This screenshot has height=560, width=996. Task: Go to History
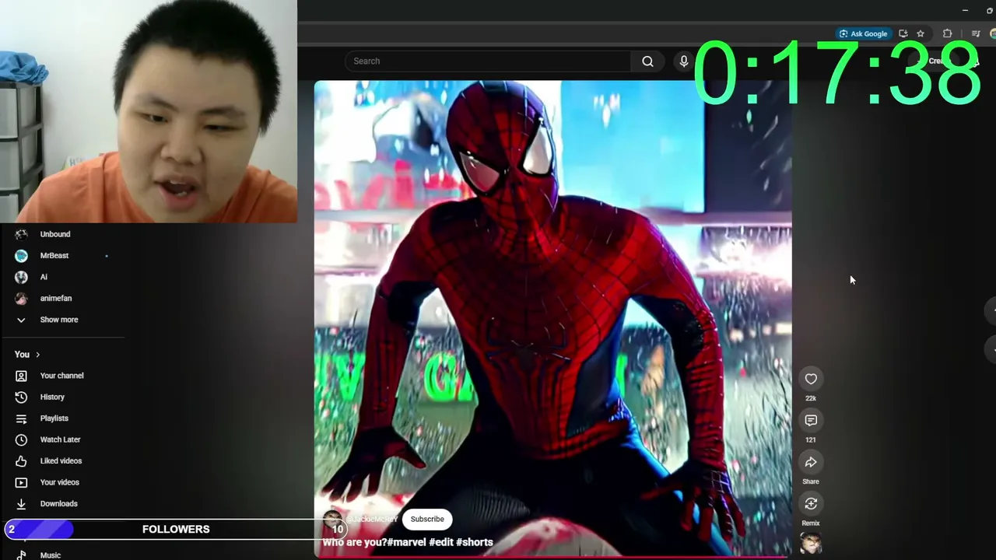click(52, 397)
